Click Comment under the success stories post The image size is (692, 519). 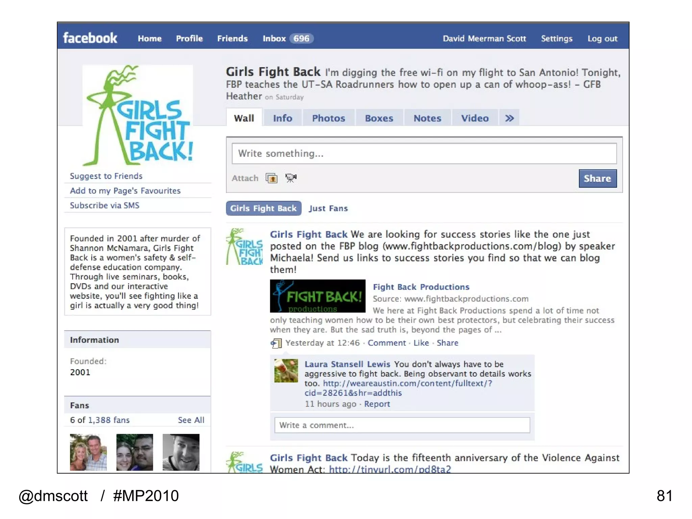point(387,343)
